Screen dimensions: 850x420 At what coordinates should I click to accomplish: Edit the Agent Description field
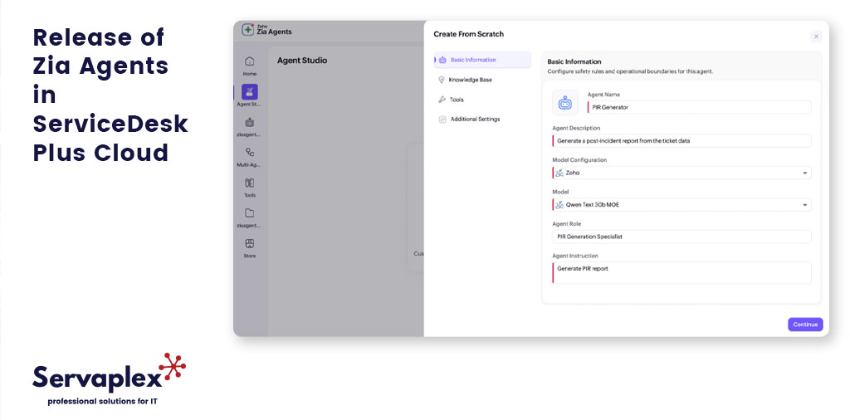pyautogui.click(x=681, y=141)
